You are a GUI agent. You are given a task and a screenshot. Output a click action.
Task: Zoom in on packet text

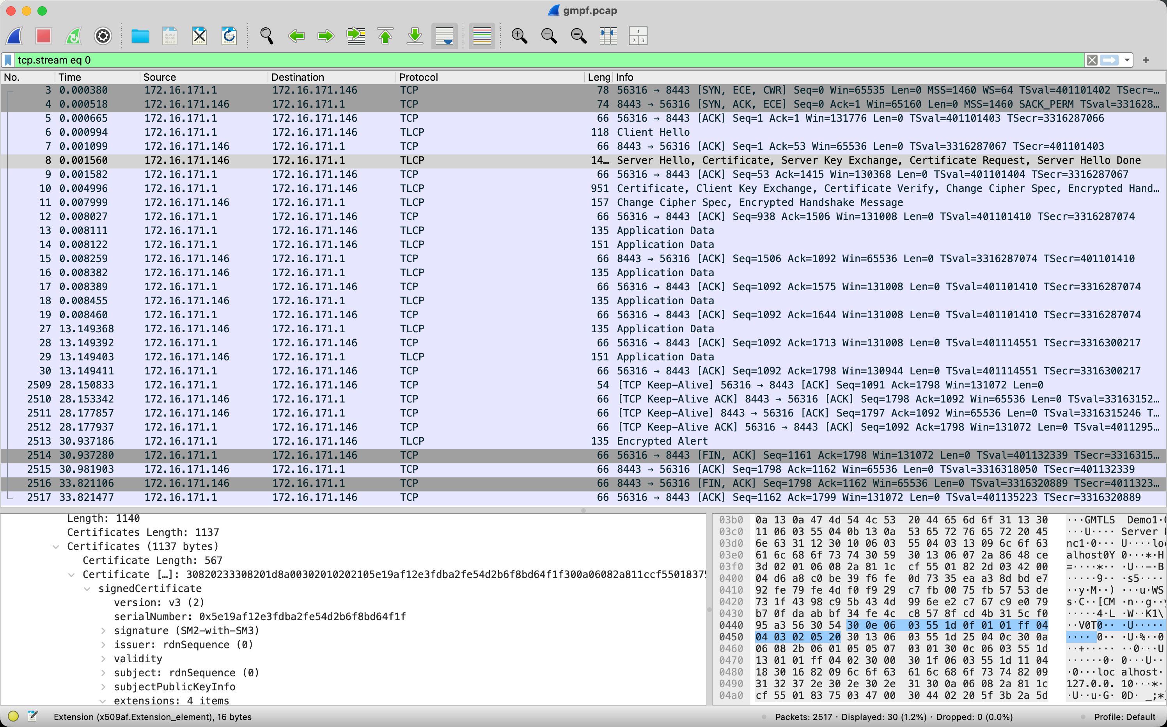(519, 35)
